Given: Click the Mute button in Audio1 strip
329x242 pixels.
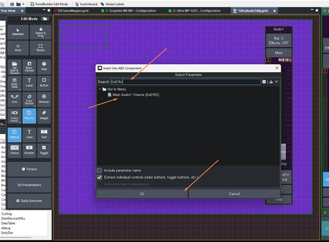Looking at the screenshot, I should click(x=278, y=53).
